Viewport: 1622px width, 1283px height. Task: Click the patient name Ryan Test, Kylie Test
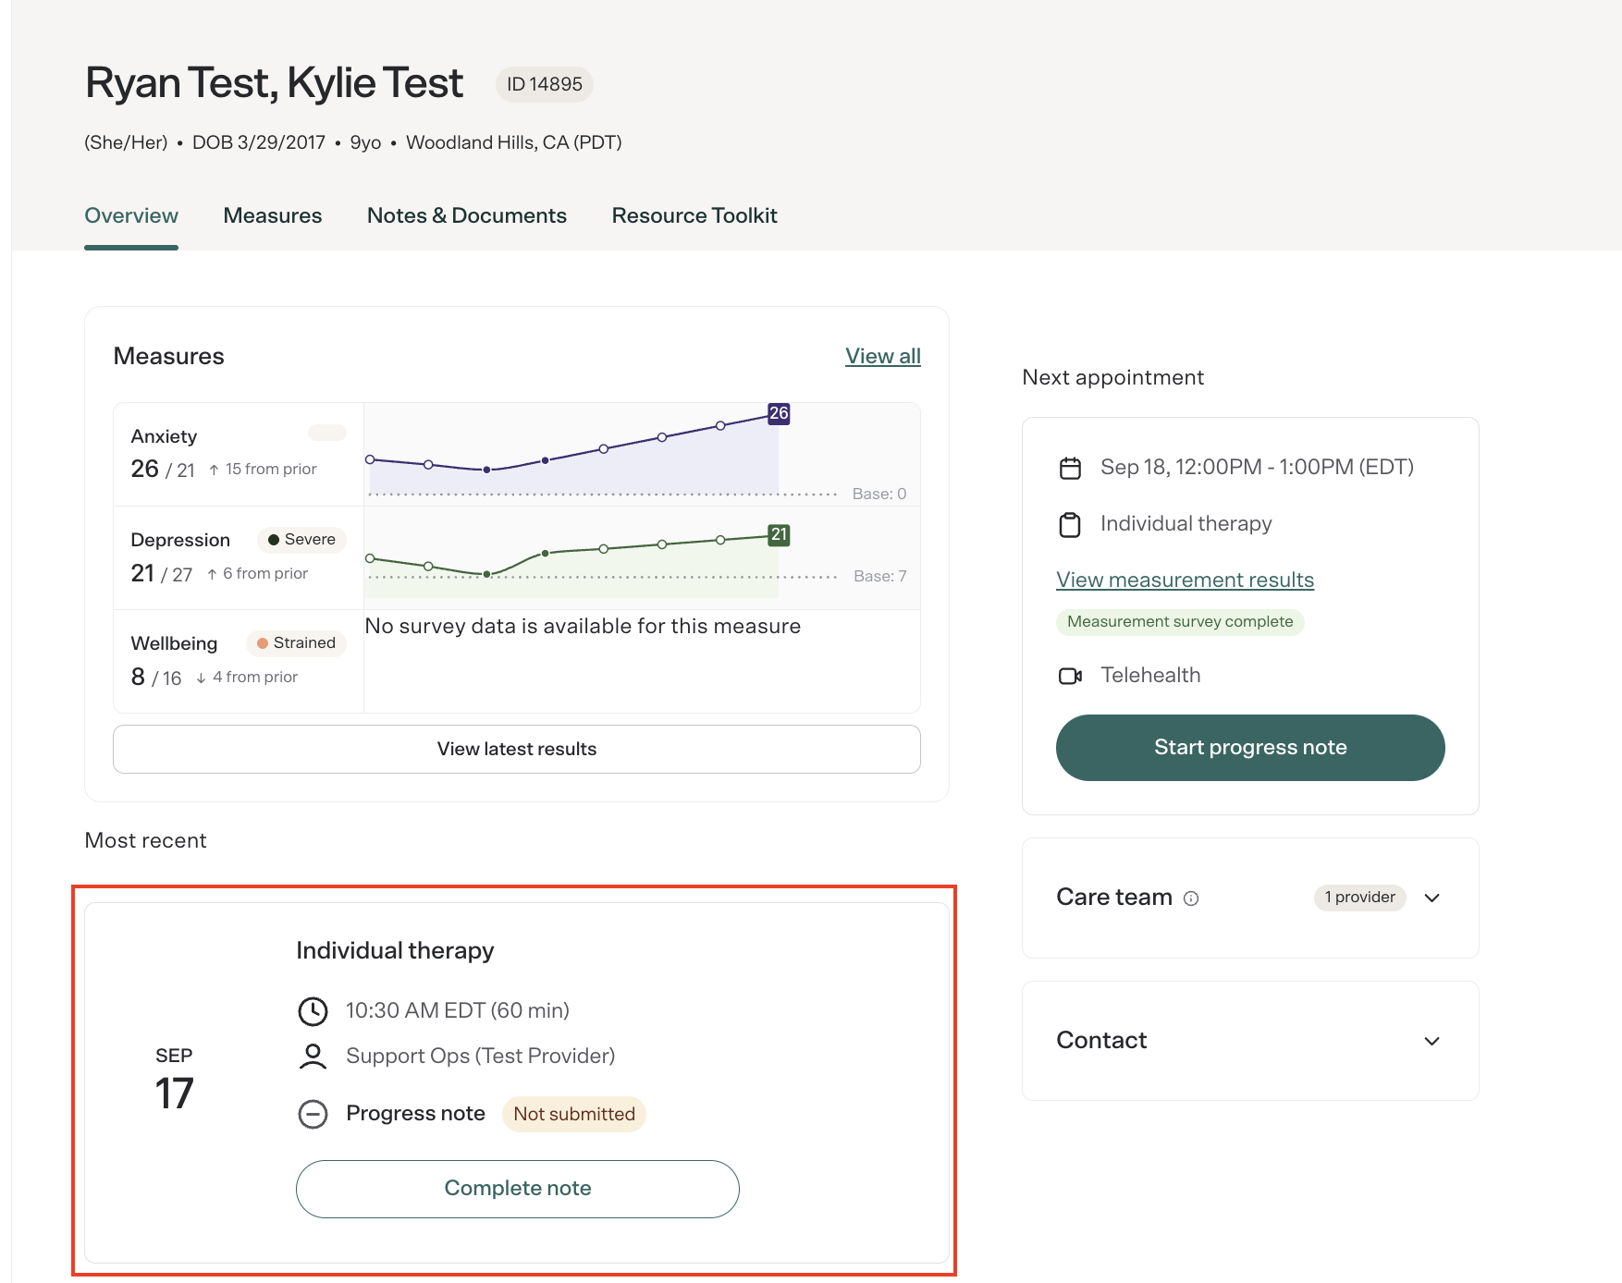tap(274, 83)
